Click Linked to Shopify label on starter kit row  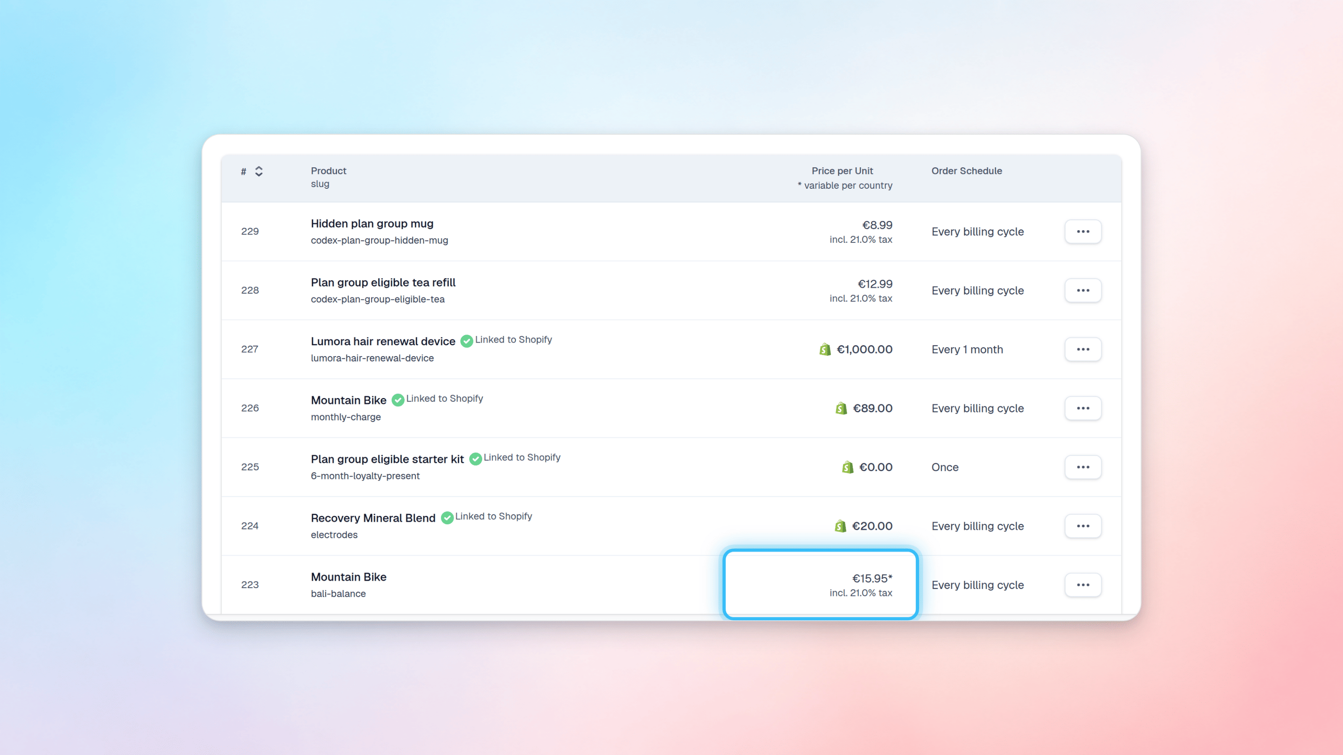[522, 458]
